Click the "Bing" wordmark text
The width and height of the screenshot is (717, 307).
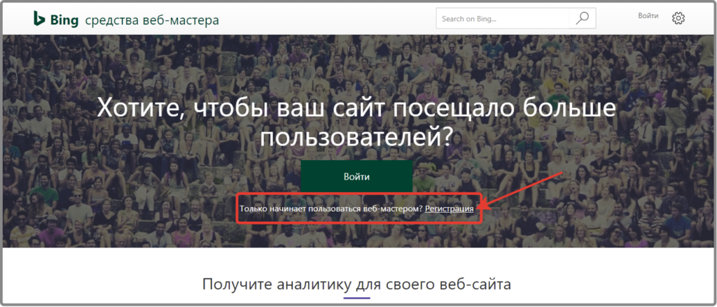[64, 20]
